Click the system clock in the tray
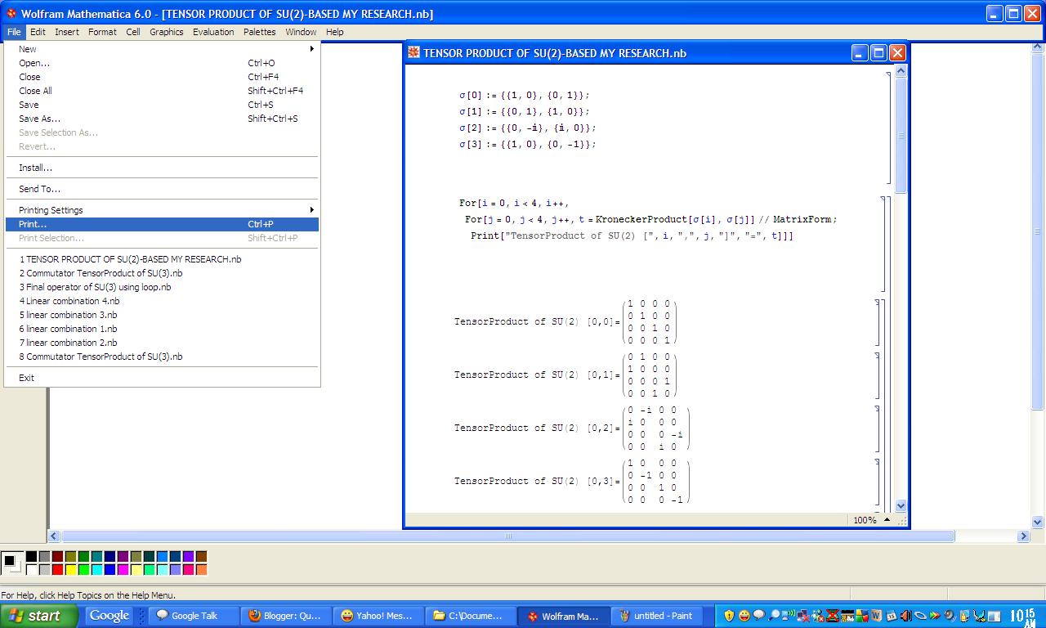Screen dimensions: 1046x628 (1021, 616)
